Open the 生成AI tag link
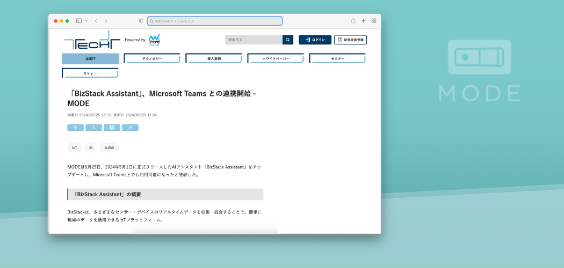The image size is (564, 268). tap(109, 147)
